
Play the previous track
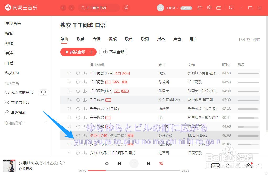[x=120, y=164]
